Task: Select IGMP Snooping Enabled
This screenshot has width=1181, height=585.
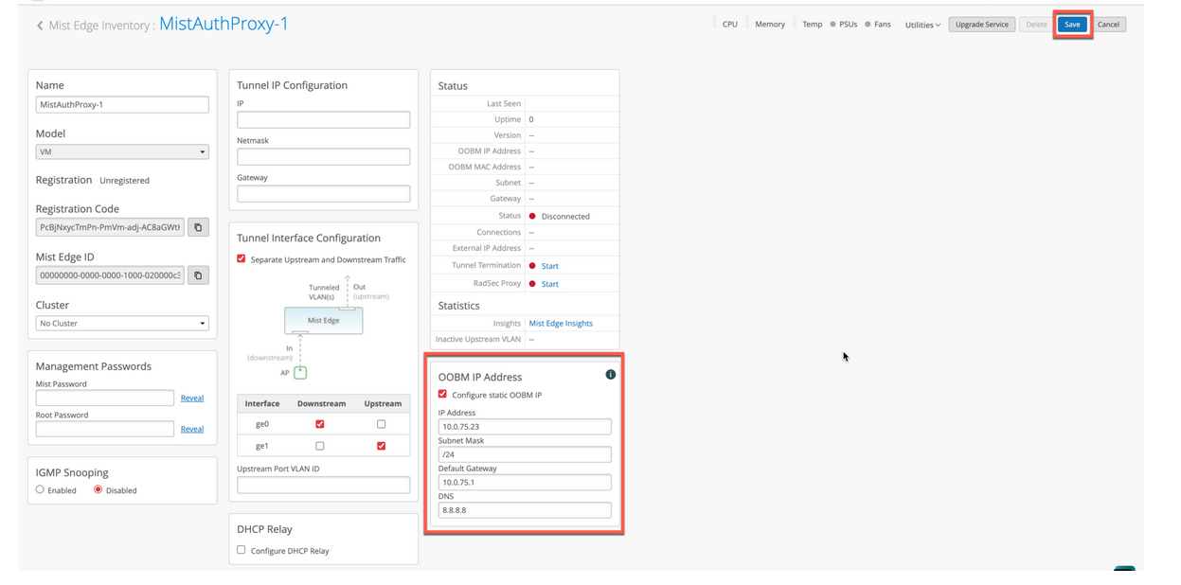Action: (x=40, y=489)
